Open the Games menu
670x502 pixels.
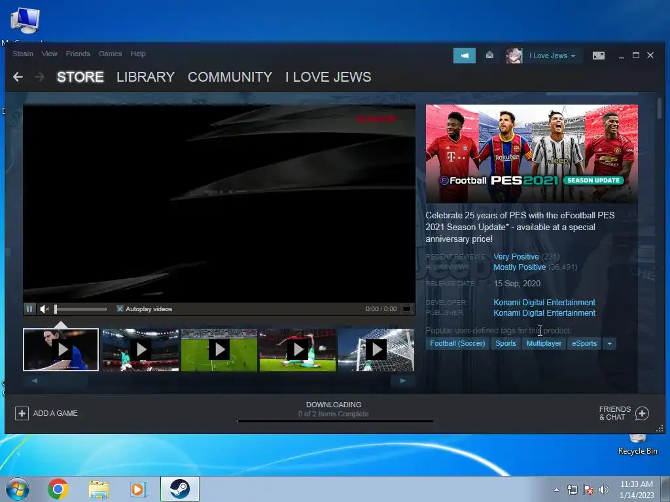[110, 54]
